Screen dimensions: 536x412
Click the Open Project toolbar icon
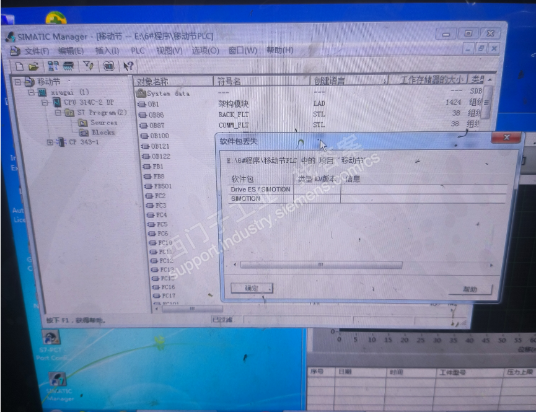click(x=33, y=66)
